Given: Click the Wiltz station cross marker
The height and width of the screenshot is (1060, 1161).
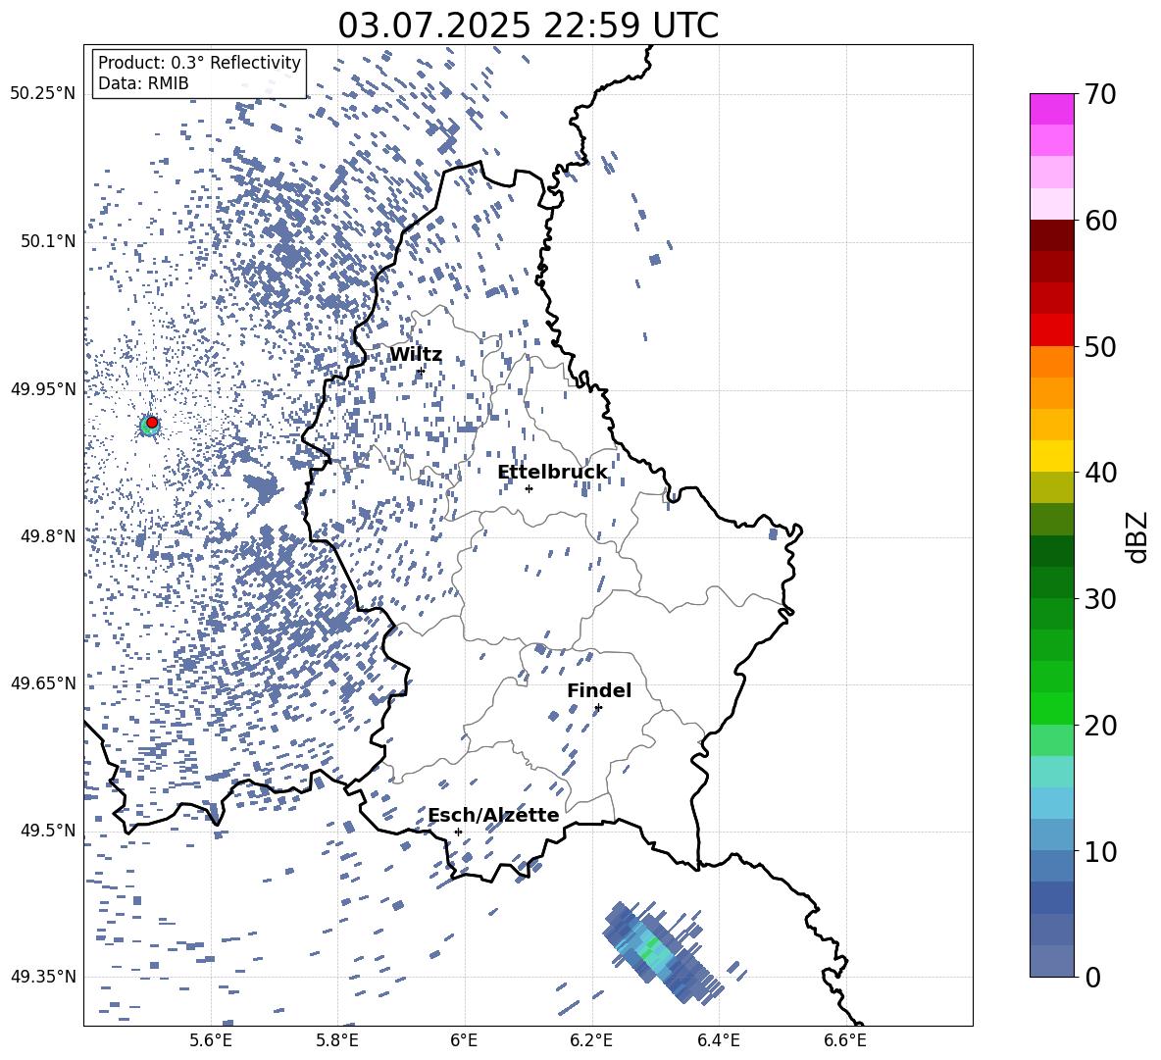Looking at the screenshot, I should [422, 371].
